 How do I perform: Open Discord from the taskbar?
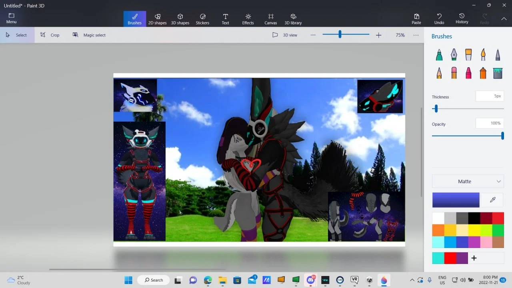(x=311, y=280)
